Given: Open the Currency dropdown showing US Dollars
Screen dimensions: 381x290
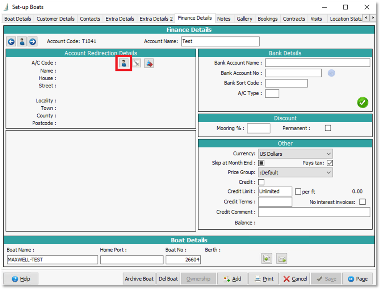Looking at the screenshot, I should point(295,154).
